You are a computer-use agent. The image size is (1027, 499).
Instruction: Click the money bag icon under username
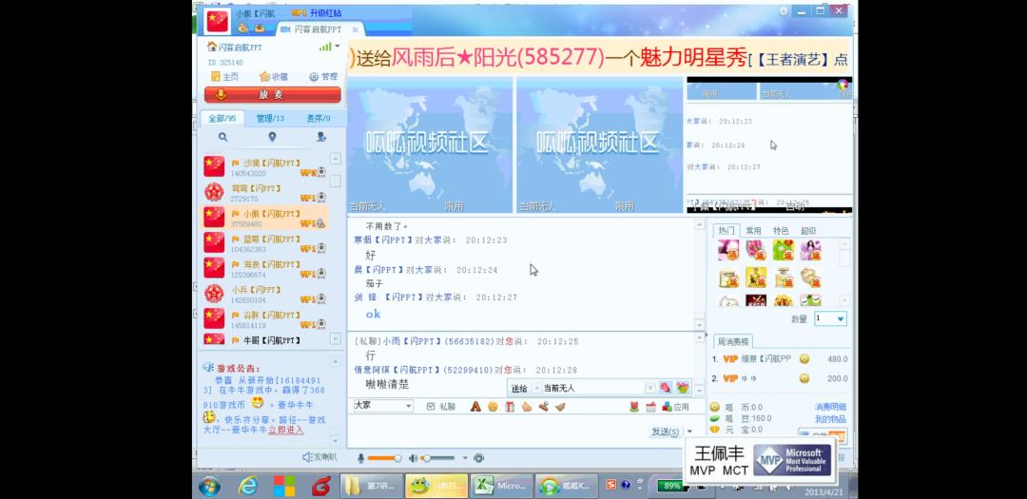point(243,29)
